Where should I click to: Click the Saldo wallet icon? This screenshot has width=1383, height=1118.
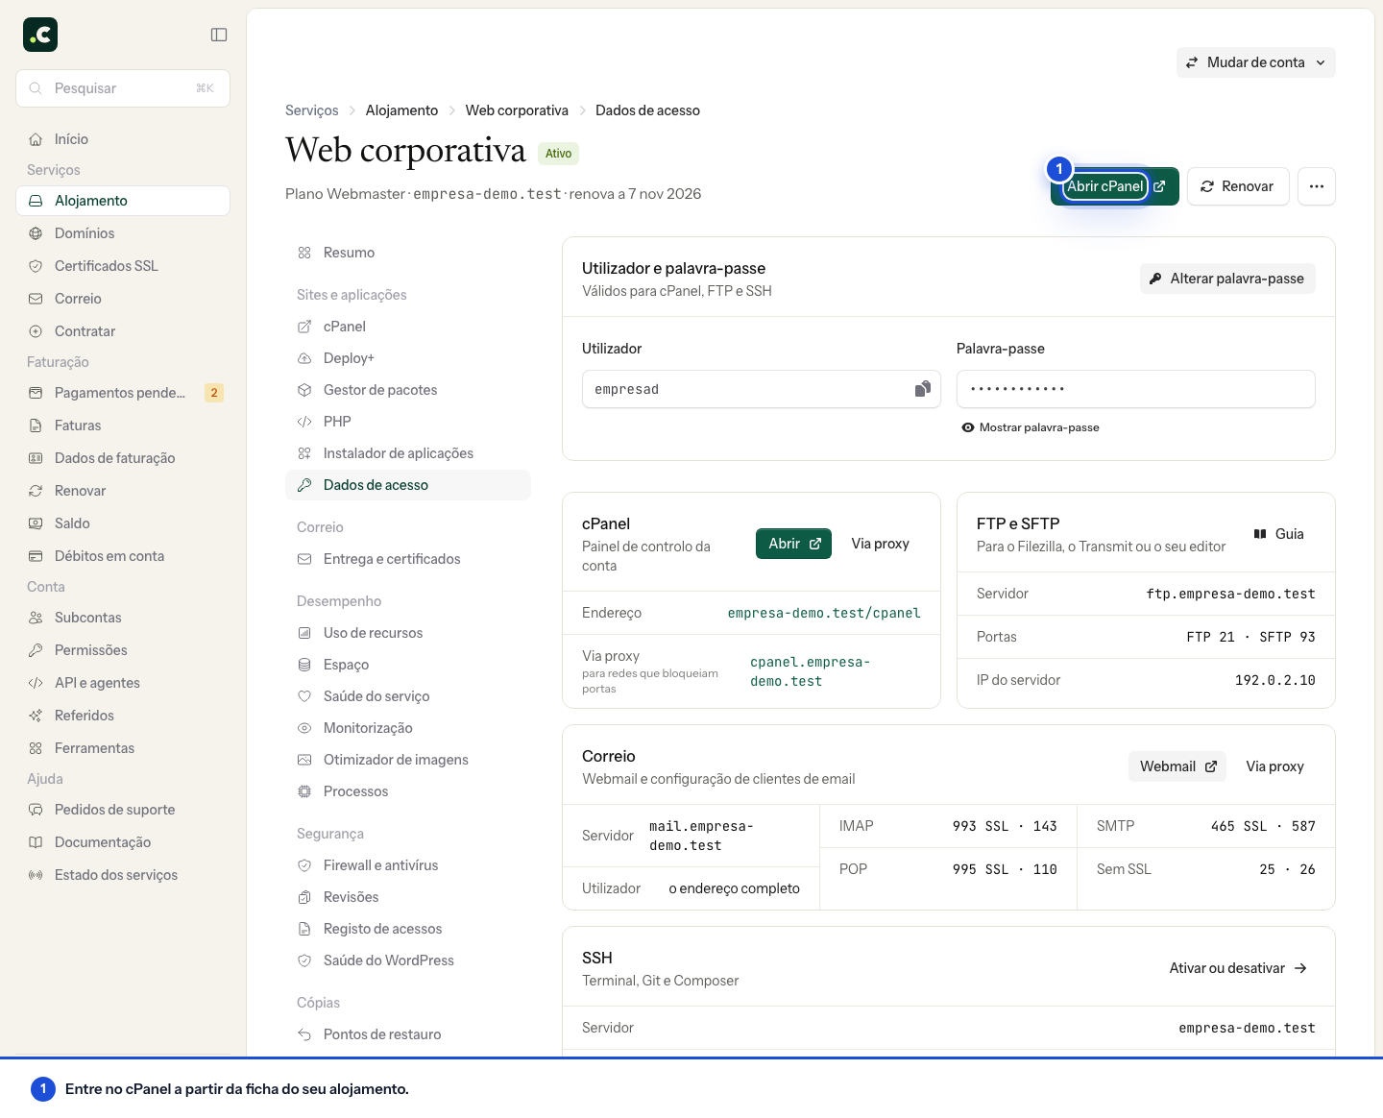point(36,523)
